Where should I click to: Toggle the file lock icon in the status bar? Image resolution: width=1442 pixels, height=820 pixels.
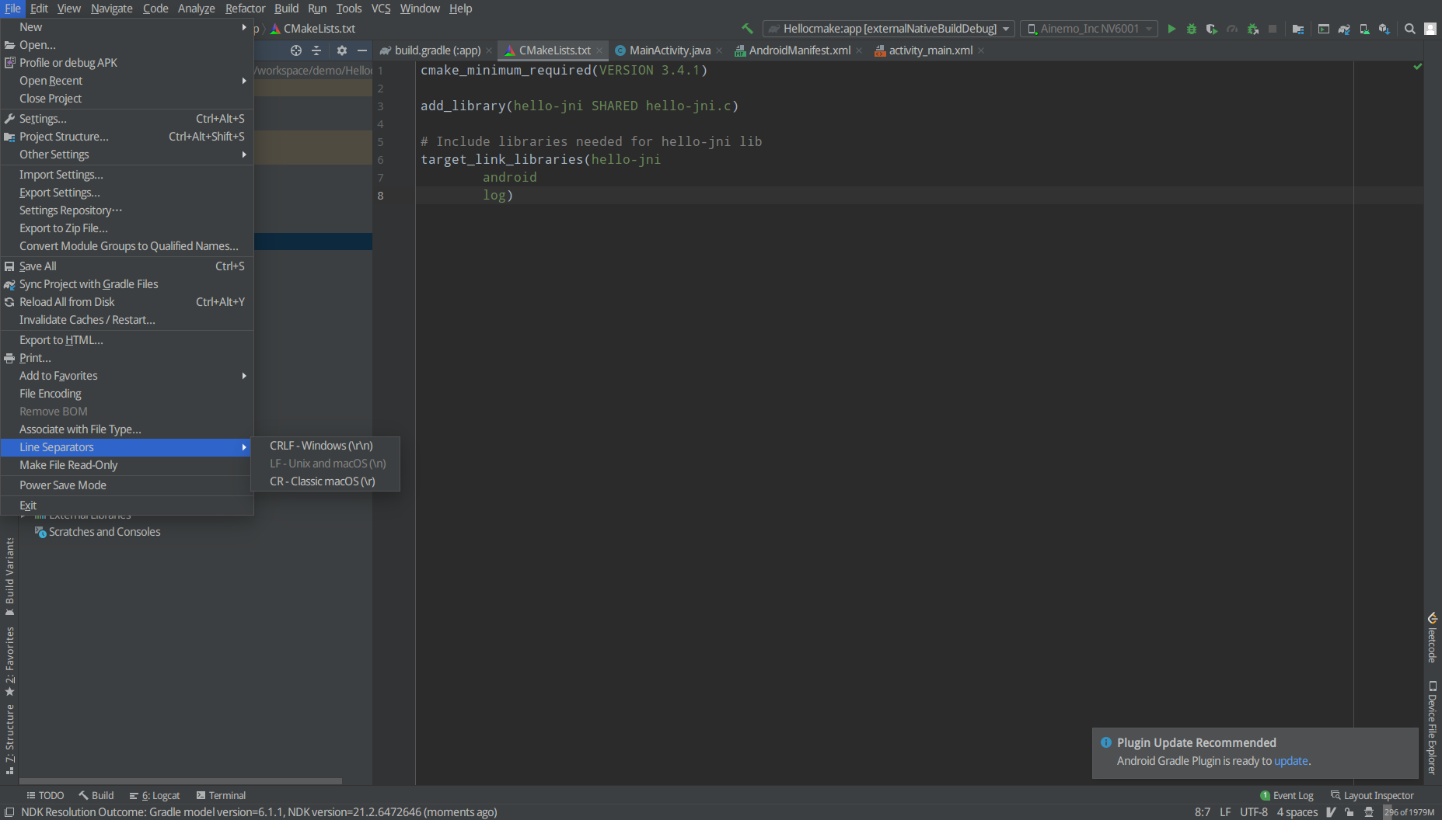(1350, 812)
